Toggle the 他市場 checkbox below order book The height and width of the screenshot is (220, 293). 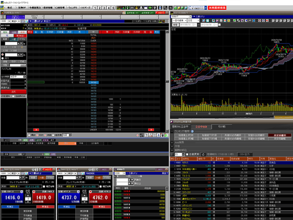[x=53, y=135]
